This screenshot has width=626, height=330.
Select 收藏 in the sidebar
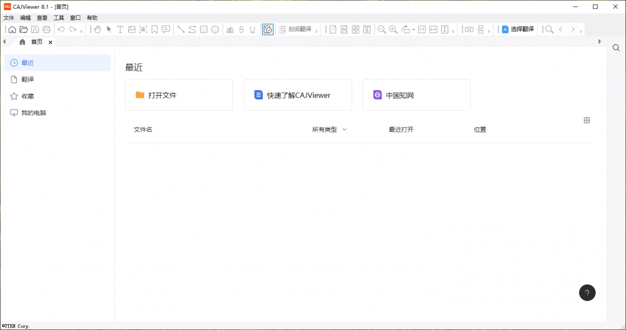click(x=57, y=96)
